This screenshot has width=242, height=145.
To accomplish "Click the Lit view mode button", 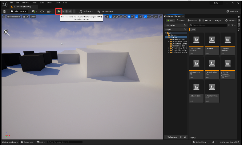I will [x=26, y=17].
